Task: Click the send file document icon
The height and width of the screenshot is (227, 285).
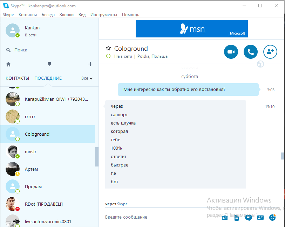Action: tap(237, 218)
